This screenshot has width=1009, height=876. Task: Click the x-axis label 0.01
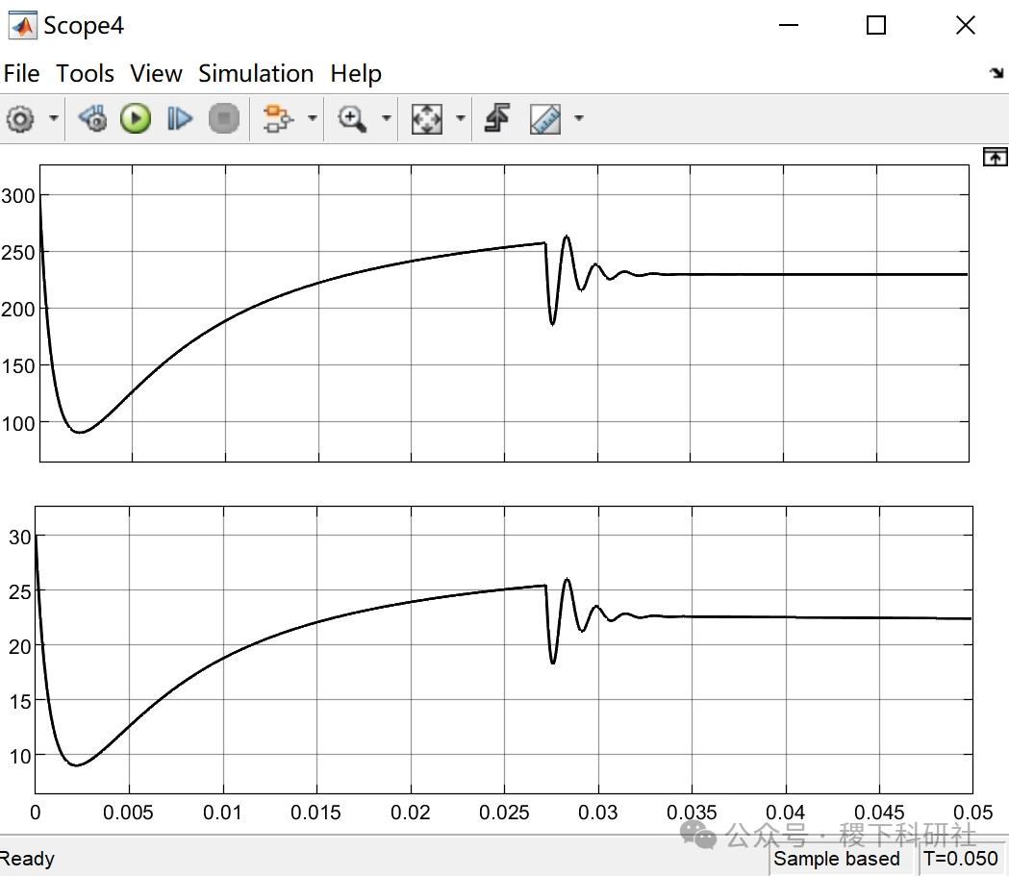click(x=222, y=813)
